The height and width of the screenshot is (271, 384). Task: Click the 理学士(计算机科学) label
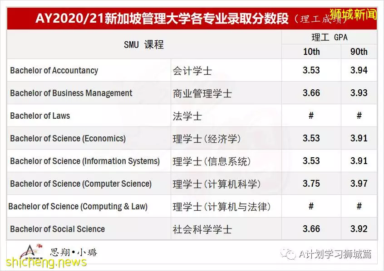click(217, 184)
